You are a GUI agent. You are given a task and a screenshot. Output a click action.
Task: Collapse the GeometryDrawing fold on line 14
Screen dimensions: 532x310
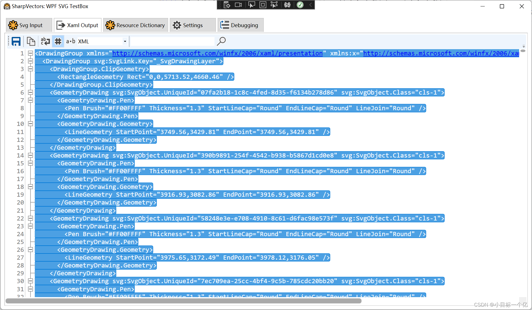coord(30,155)
